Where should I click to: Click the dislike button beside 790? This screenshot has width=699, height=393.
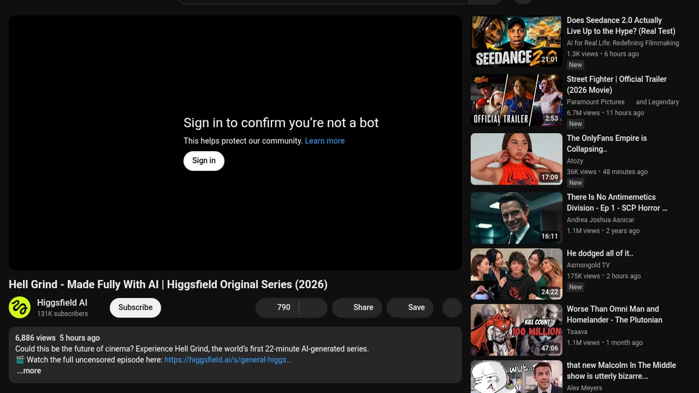pyautogui.click(x=313, y=307)
